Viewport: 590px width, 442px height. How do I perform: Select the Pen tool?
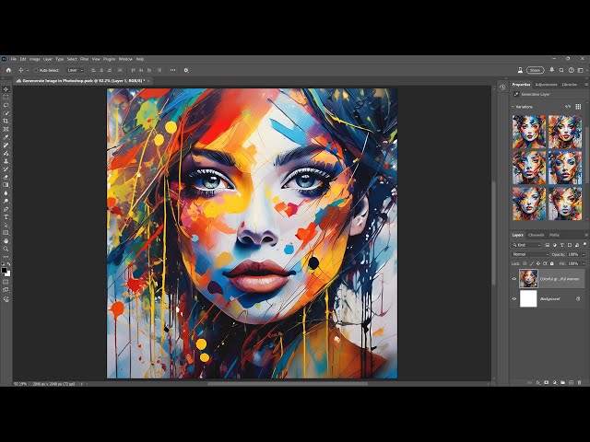(x=6, y=209)
